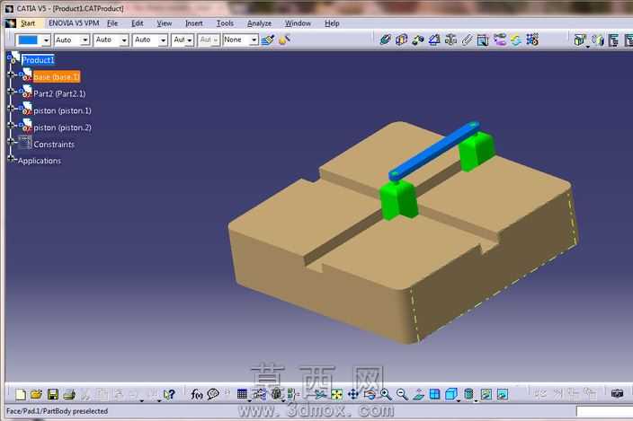Click the Design Table grid icon
This screenshot has width=633, height=421.
click(x=242, y=394)
